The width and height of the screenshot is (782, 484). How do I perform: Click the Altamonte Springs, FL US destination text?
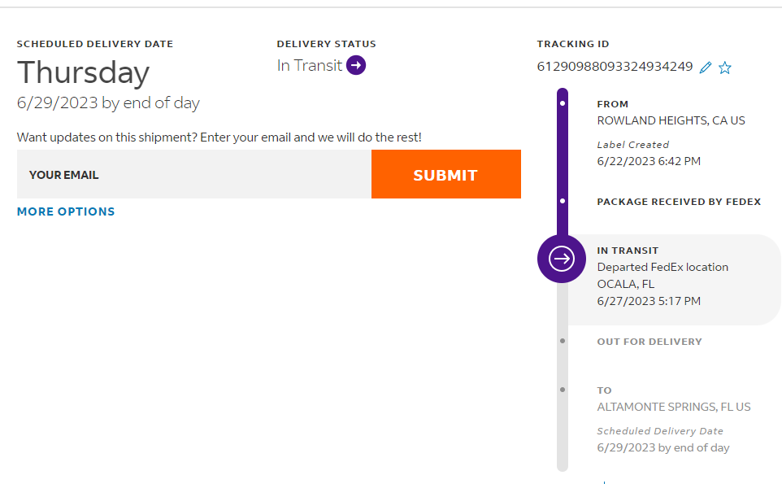pos(673,407)
